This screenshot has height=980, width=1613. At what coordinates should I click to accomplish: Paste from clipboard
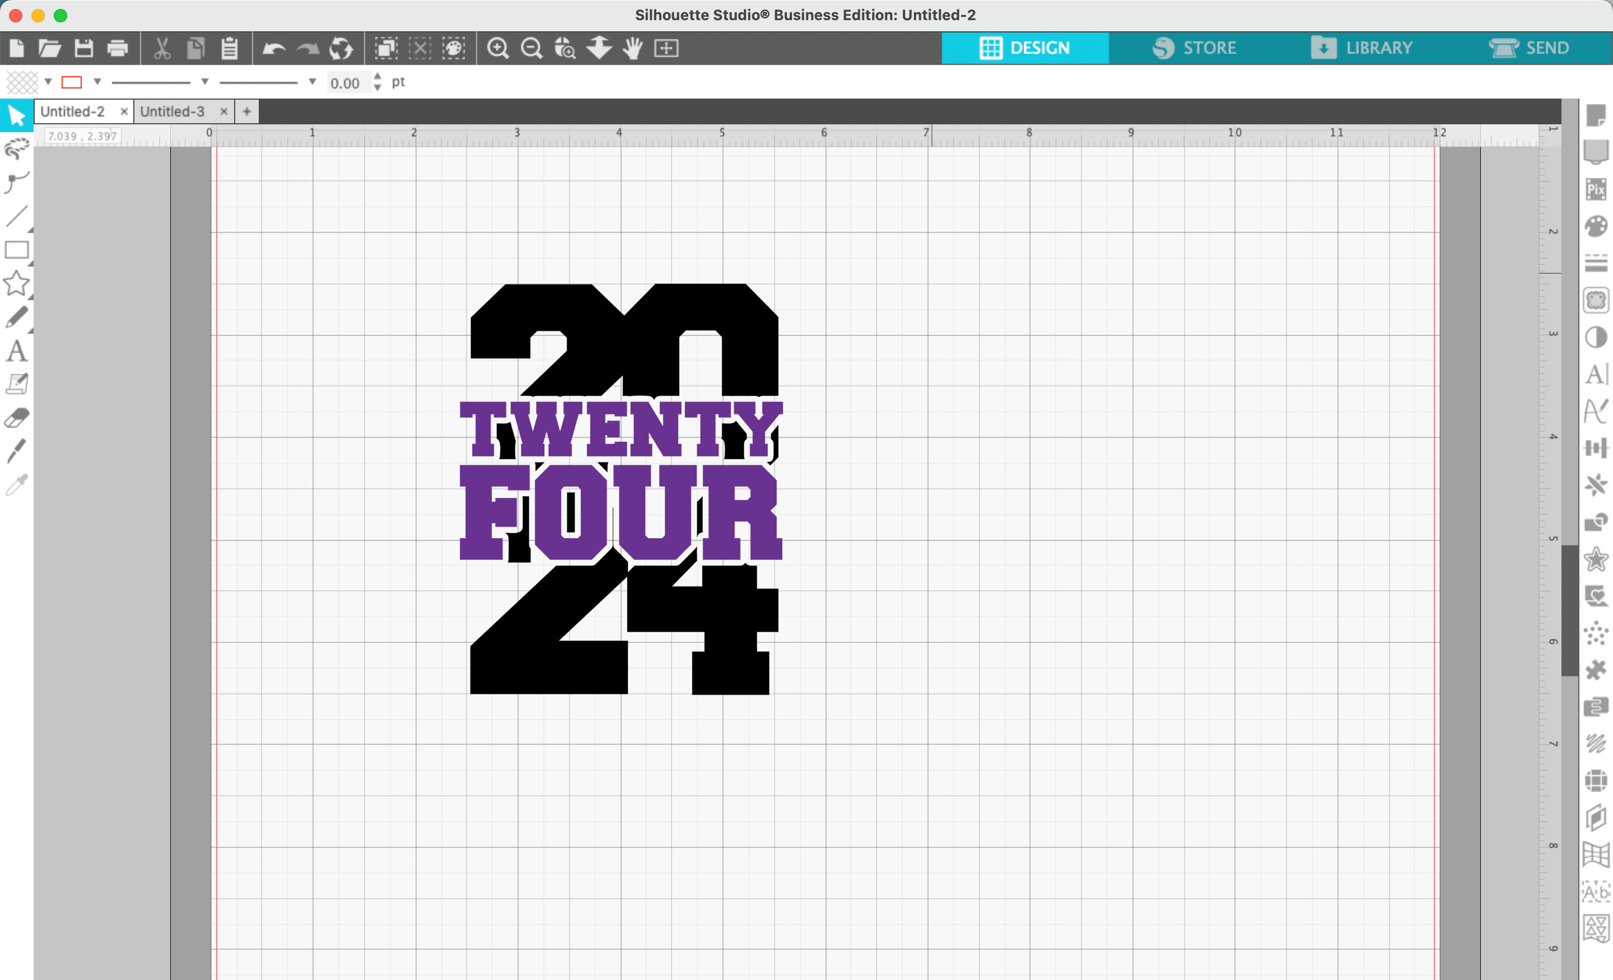[229, 48]
